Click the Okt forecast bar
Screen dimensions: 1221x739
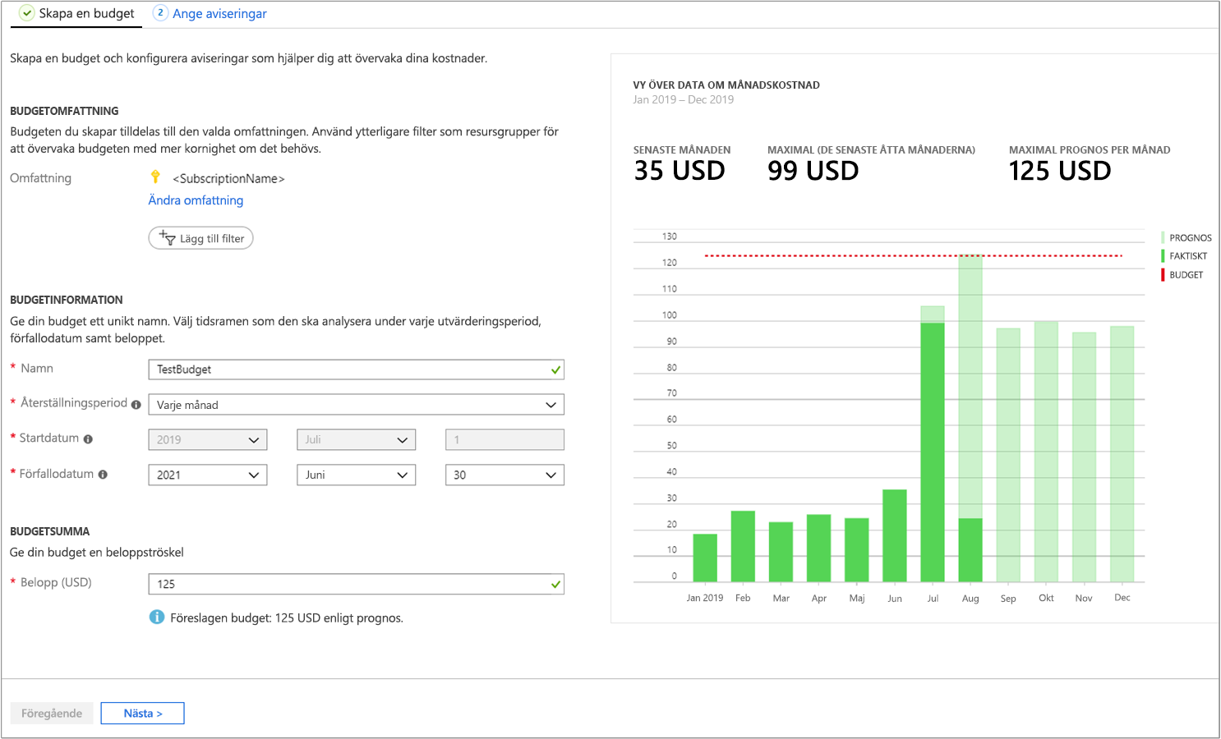(x=1046, y=452)
